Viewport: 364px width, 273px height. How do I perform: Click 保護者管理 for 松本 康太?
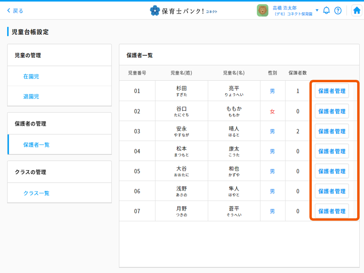point(332,151)
